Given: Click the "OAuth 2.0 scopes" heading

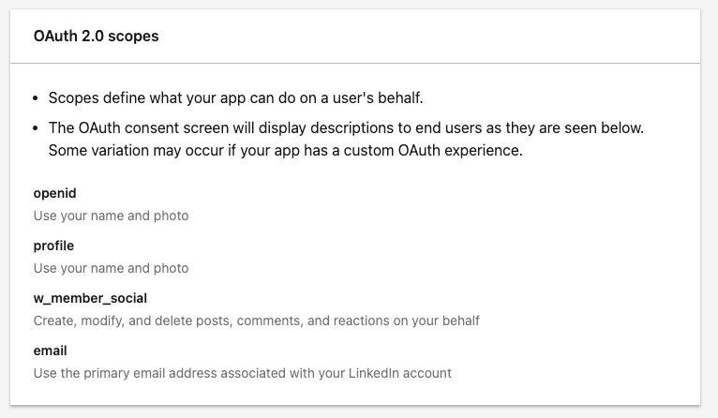Looking at the screenshot, I should 97,37.
